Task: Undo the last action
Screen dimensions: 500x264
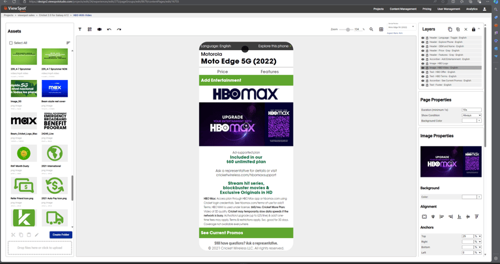Action: coord(109,29)
